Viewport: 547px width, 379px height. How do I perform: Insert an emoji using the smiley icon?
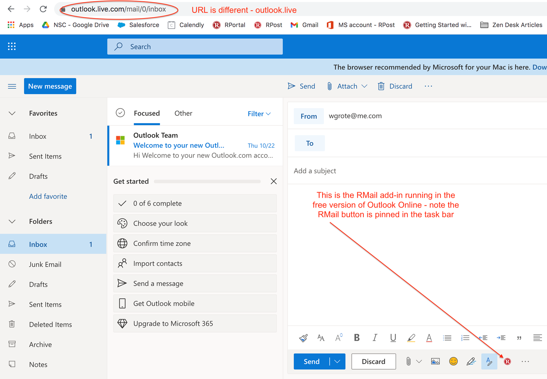click(453, 361)
